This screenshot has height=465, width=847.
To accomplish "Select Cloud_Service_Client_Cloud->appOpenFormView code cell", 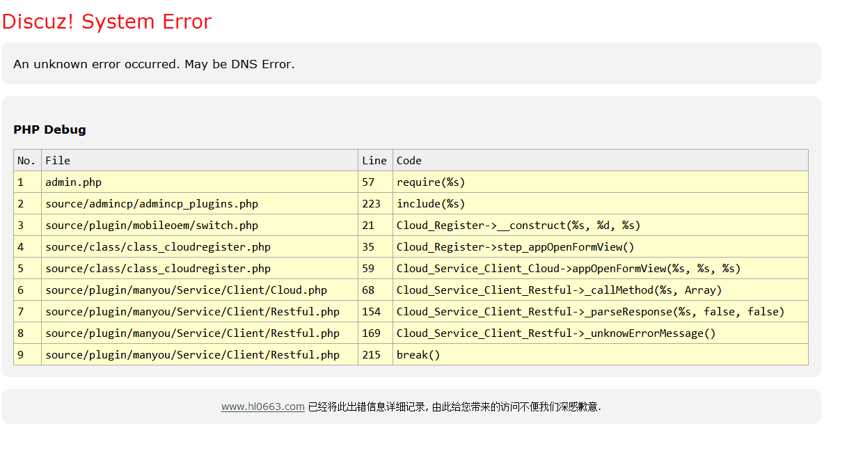I will pos(601,269).
